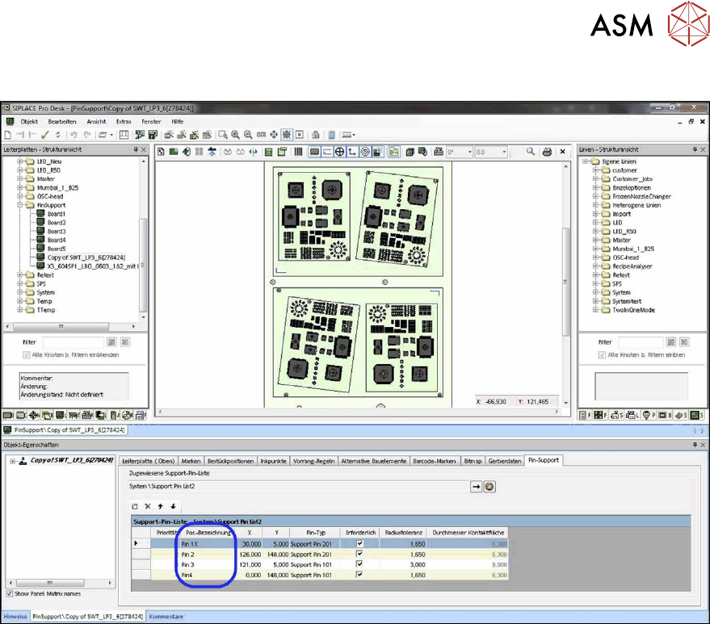The image size is (710, 624).
Task: Click the green checkmark validate icon
Action: click(x=44, y=135)
